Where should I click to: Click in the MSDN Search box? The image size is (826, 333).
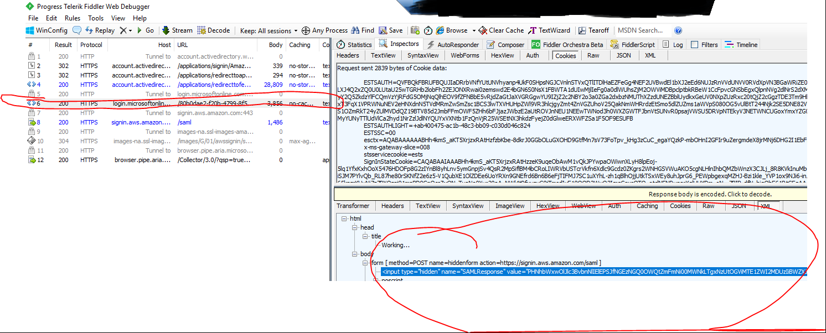click(642, 30)
